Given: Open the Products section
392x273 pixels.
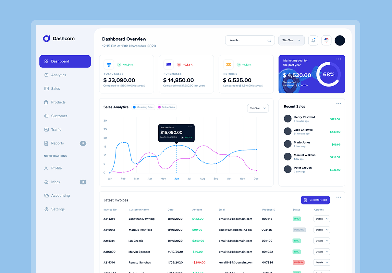Looking at the screenshot, I should pos(58,102).
